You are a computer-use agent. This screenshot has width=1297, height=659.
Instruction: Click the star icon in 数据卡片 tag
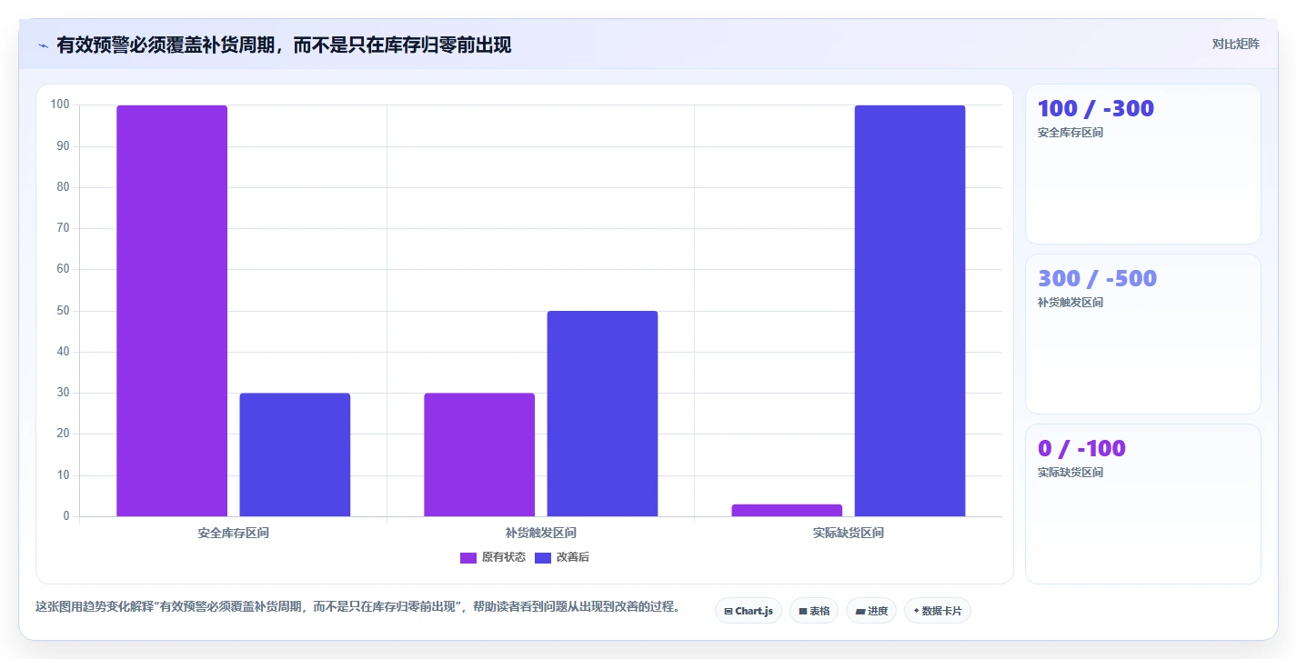click(916, 612)
